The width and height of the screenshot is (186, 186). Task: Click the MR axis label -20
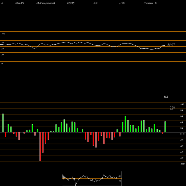click(x=182, y=140)
